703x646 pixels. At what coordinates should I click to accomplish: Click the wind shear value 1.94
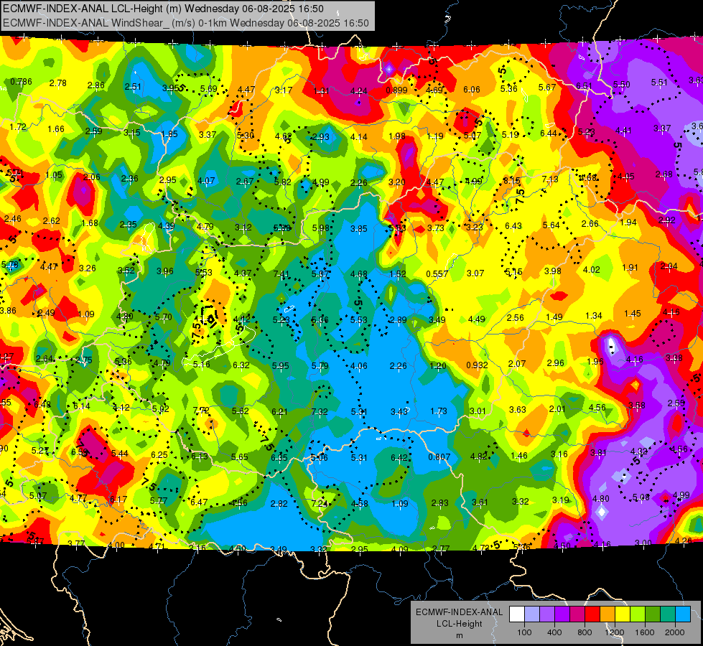628,223
